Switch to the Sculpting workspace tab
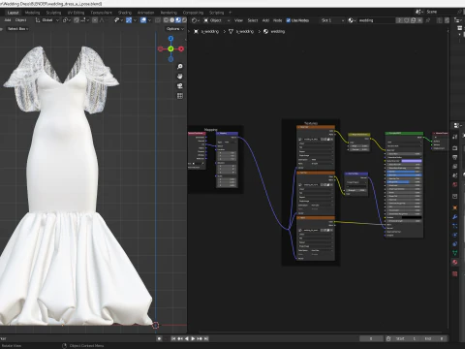This screenshot has width=465, height=349. tap(53, 13)
